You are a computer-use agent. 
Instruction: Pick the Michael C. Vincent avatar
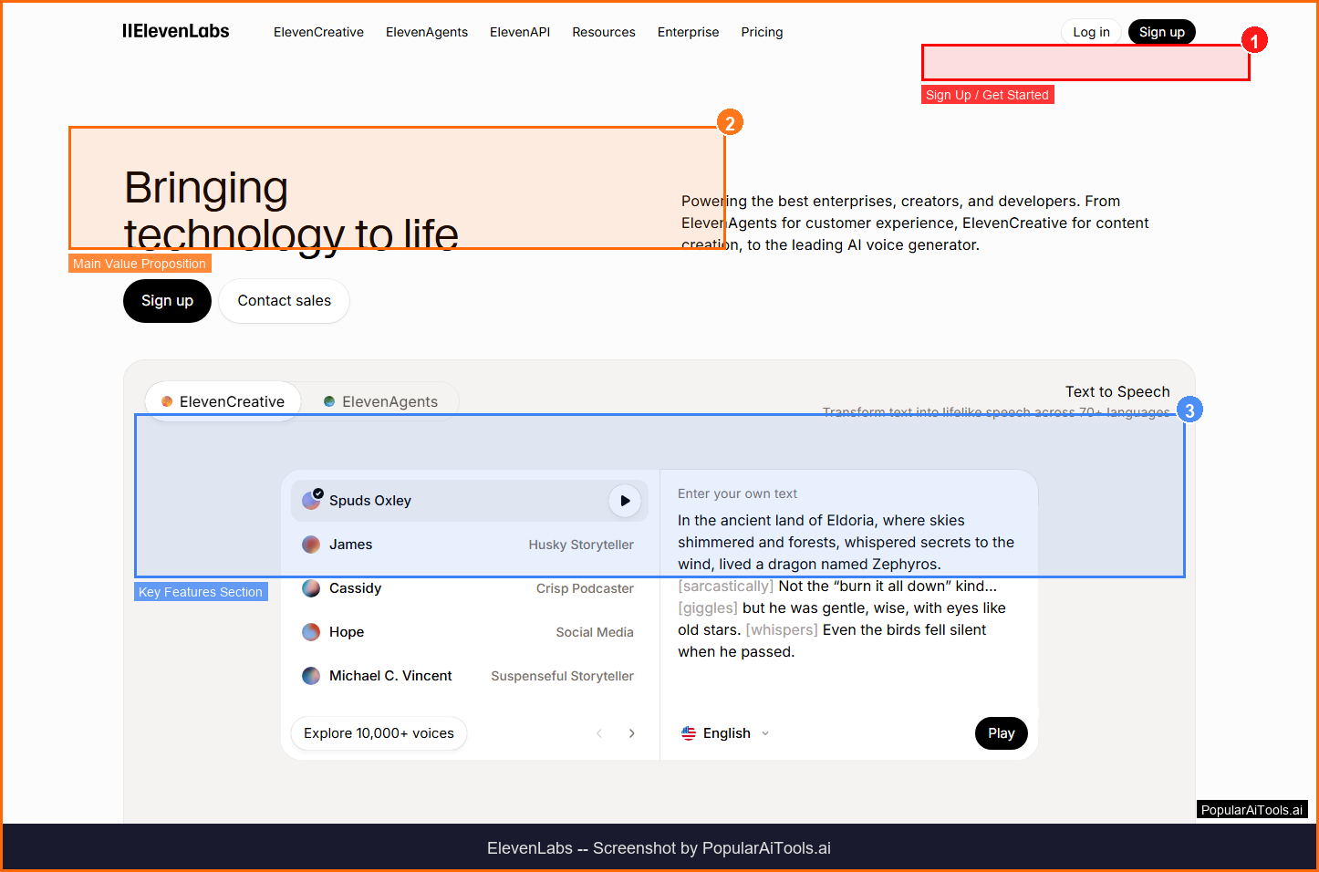point(311,676)
